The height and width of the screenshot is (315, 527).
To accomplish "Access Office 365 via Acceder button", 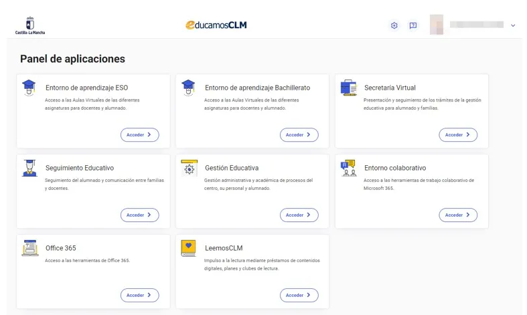I will [140, 295].
